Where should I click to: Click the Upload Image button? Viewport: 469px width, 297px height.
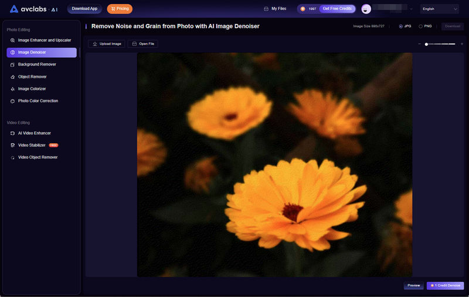(106, 44)
